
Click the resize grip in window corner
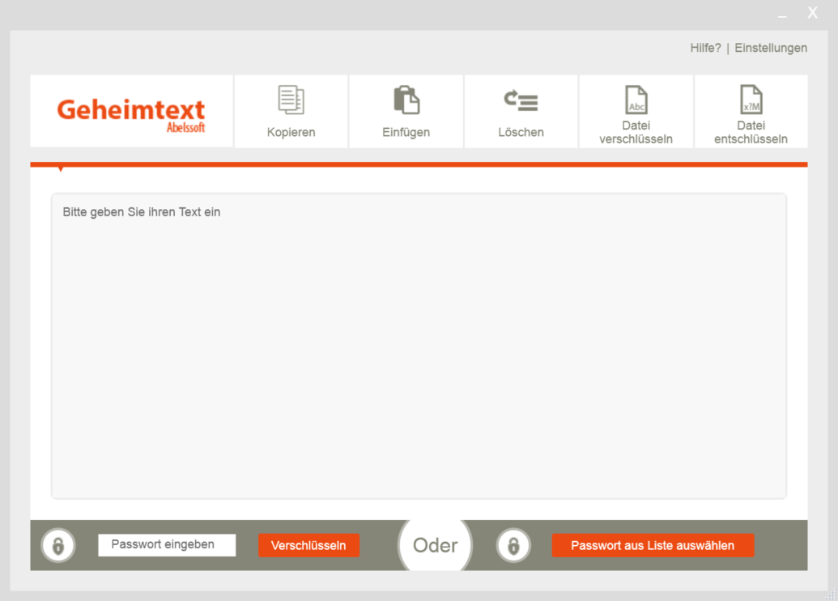(831, 595)
